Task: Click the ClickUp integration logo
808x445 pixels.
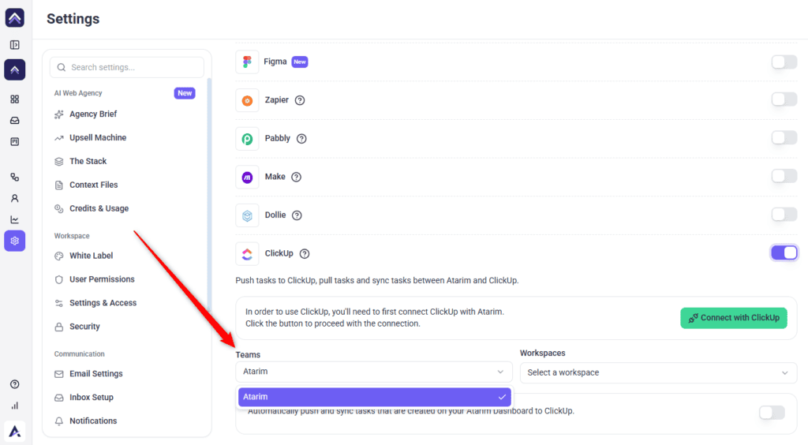Action: click(x=247, y=254)
